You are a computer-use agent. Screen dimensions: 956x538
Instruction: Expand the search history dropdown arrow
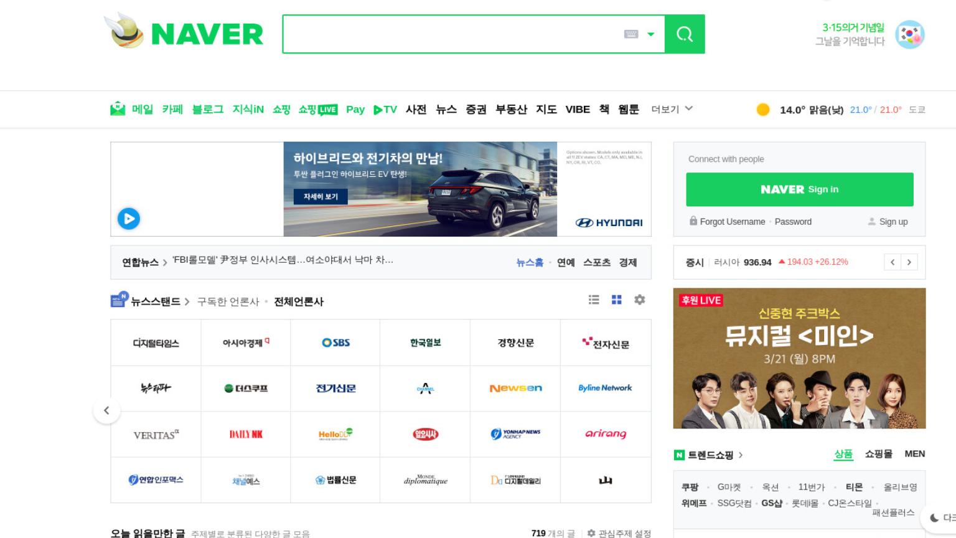point(651,34)
